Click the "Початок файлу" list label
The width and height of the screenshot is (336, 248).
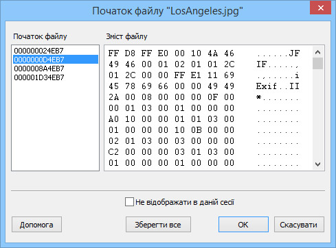tap(40, 36)
